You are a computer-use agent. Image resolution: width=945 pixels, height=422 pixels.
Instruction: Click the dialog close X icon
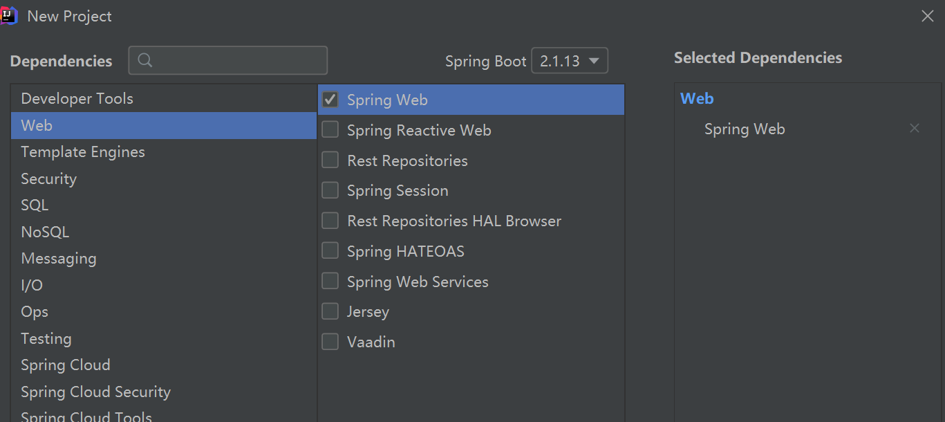(x=927, y=15)
